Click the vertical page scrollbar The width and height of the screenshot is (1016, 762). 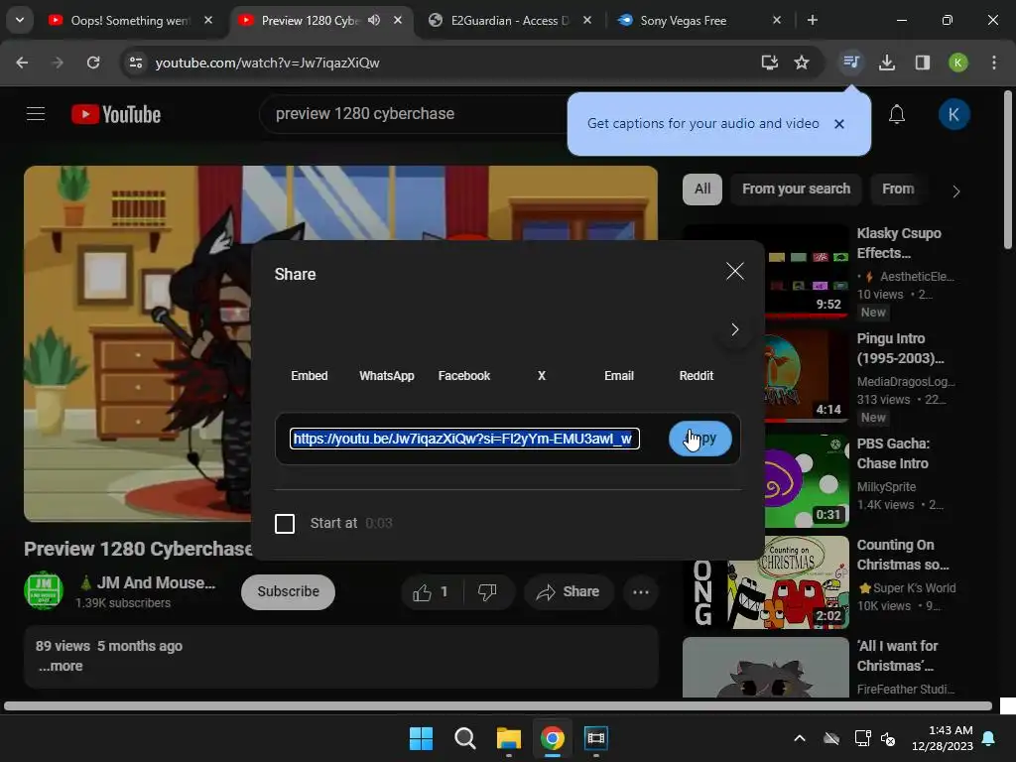coord(1008,170)
